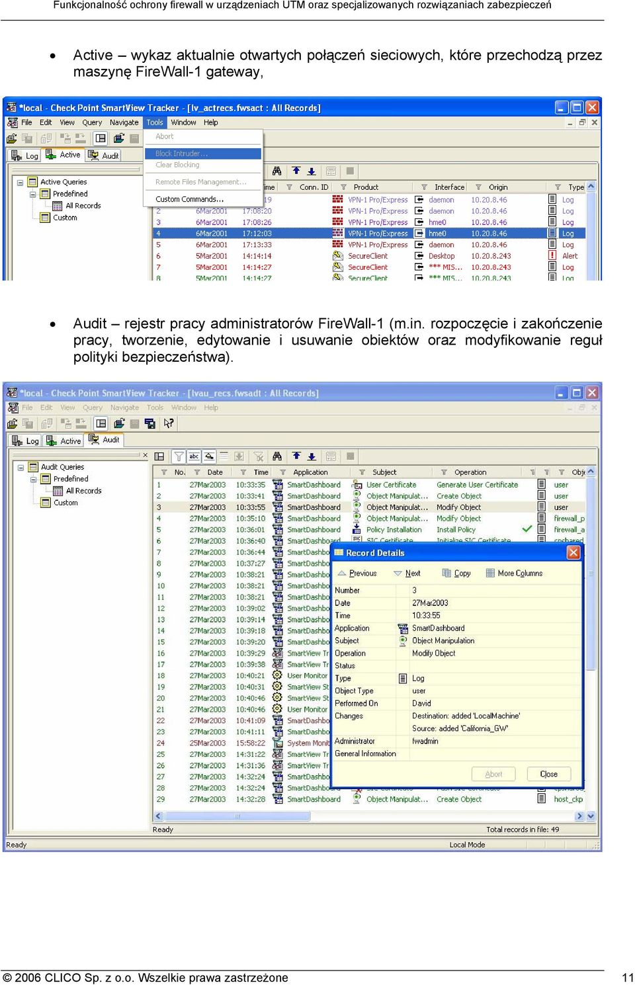This screenshot has height=985, width=635.
Task: Toggle the abc text button in the audit toolbar
Action: click(194, 456)
